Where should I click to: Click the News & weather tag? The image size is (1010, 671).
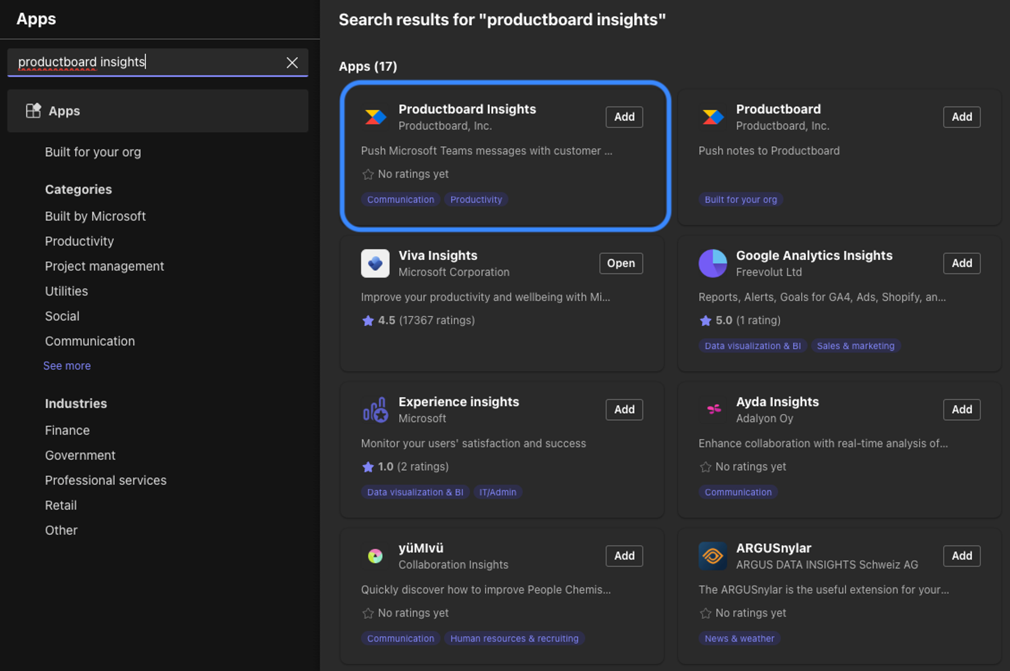(739, 638)
